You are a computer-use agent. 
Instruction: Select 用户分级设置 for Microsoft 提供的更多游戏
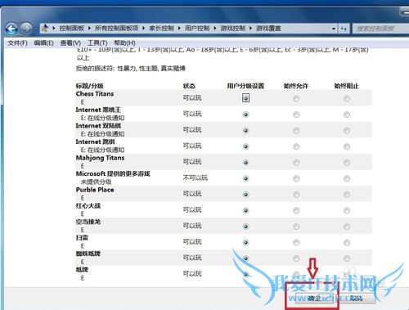245,178
